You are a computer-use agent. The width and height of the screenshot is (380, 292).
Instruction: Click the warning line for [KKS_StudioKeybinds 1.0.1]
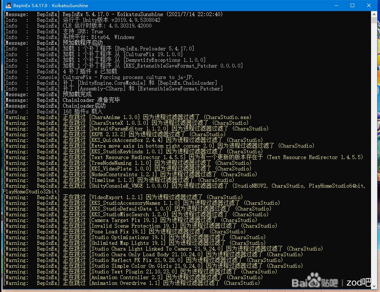tap(133, 152)
